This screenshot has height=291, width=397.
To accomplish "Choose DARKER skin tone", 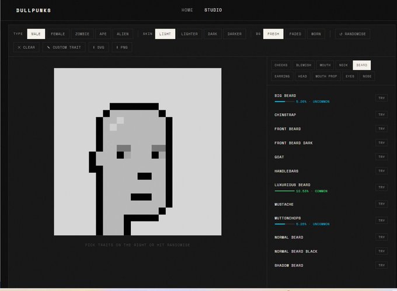I will [x=235, y=34].
